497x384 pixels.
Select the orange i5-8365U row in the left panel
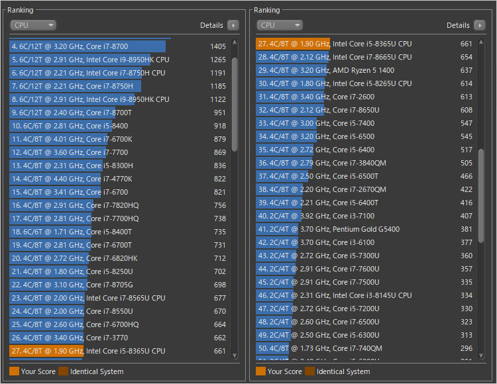(x=118, y=351)
